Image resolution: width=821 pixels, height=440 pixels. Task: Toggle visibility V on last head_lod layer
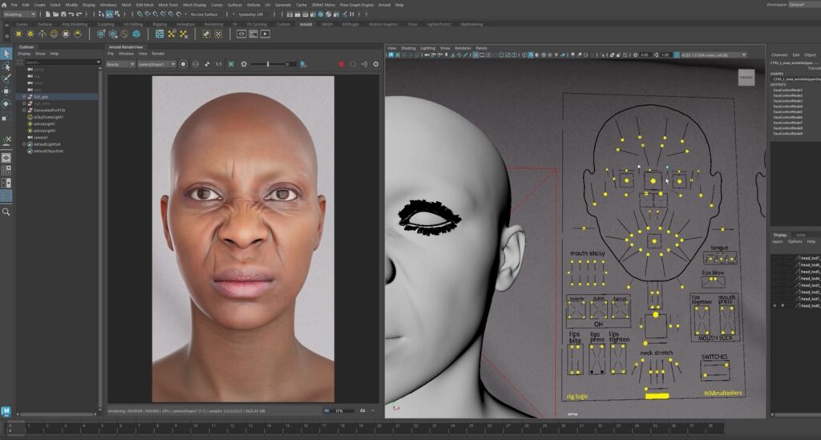(774, 306)
